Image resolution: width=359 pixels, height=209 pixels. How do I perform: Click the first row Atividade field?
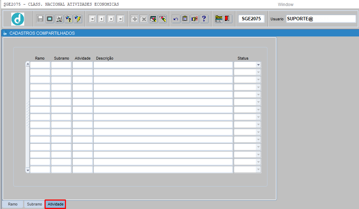click(x=82, y=65)
